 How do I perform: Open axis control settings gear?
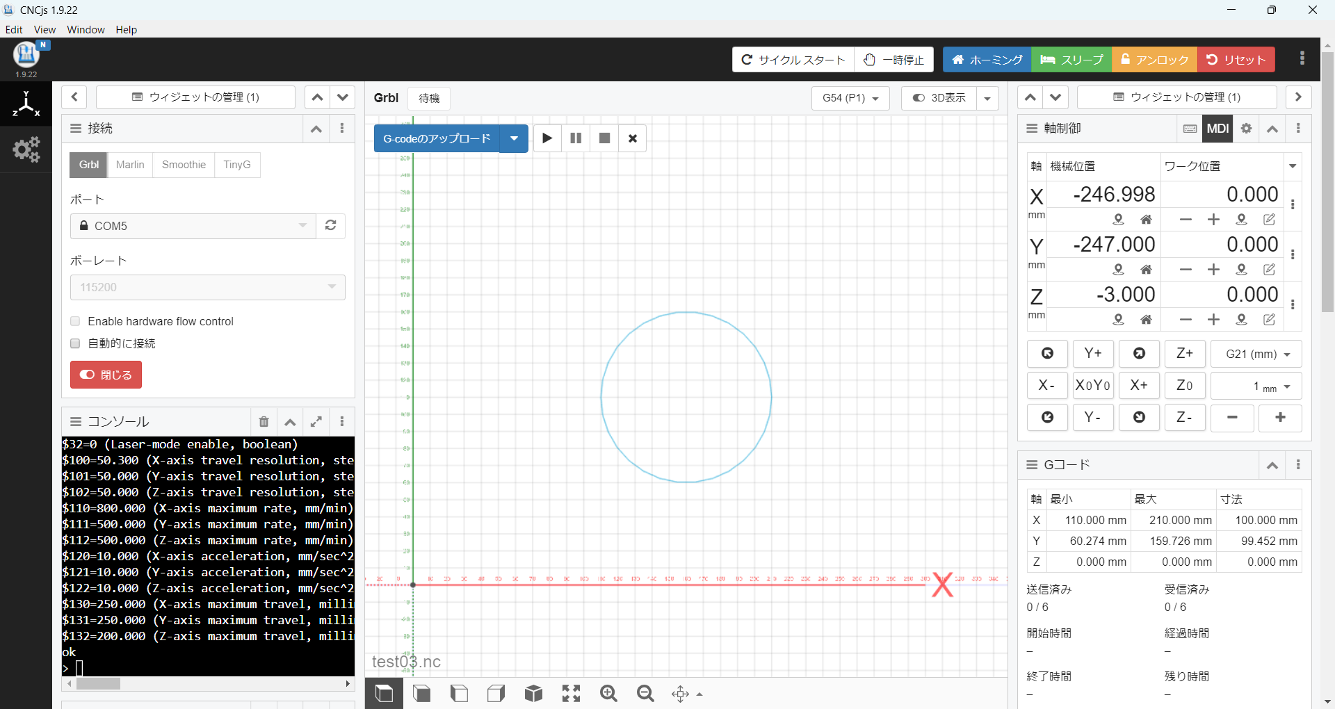(1246, 129)
